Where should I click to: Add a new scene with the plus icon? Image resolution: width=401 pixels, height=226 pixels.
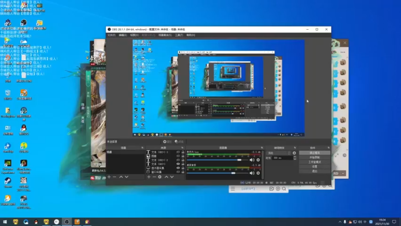(x=109, y=177)
